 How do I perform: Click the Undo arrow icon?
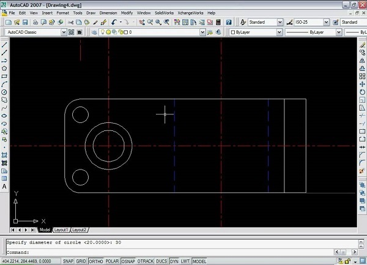(x=114, y=22)
